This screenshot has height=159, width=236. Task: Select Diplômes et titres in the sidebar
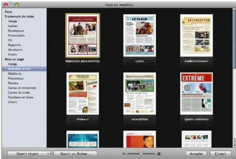point(21,97)
